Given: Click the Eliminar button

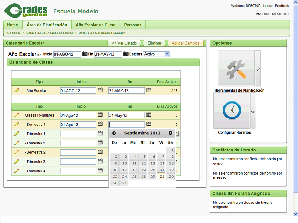Looking at the screenshot, I should click(154, 43).
